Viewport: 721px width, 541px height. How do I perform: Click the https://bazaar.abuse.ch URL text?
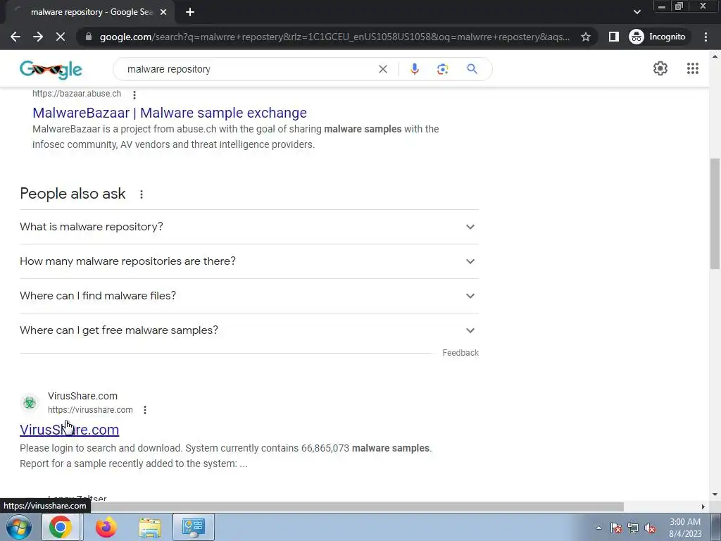[x=77, y=94]
